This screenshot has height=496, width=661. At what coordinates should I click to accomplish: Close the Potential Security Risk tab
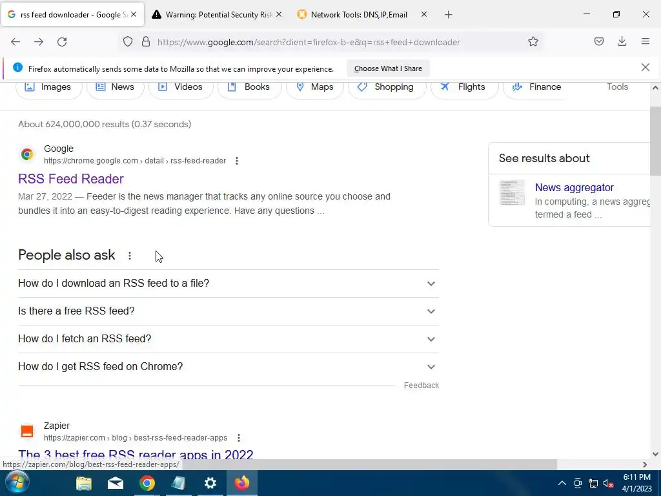coord(279,14)
